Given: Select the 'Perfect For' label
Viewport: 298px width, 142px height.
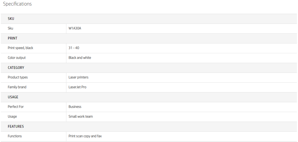Looking at the screenshot, I should pos(16,107).
